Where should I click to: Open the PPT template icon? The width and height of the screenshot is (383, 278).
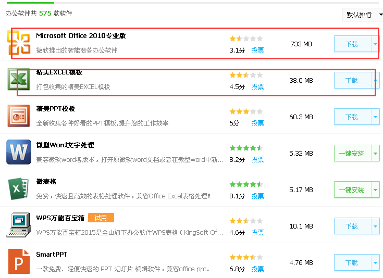click(19, 116)
